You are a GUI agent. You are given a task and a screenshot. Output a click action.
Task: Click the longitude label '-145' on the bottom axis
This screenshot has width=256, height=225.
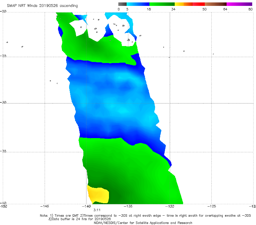coord(45,206)
